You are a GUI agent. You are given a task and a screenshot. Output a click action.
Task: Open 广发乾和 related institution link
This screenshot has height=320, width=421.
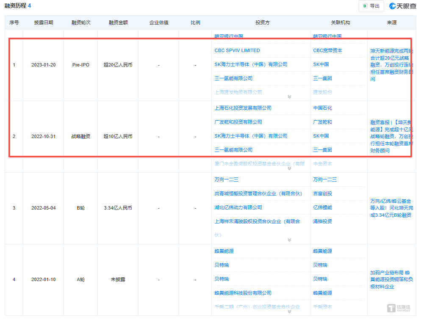point(322,122)
